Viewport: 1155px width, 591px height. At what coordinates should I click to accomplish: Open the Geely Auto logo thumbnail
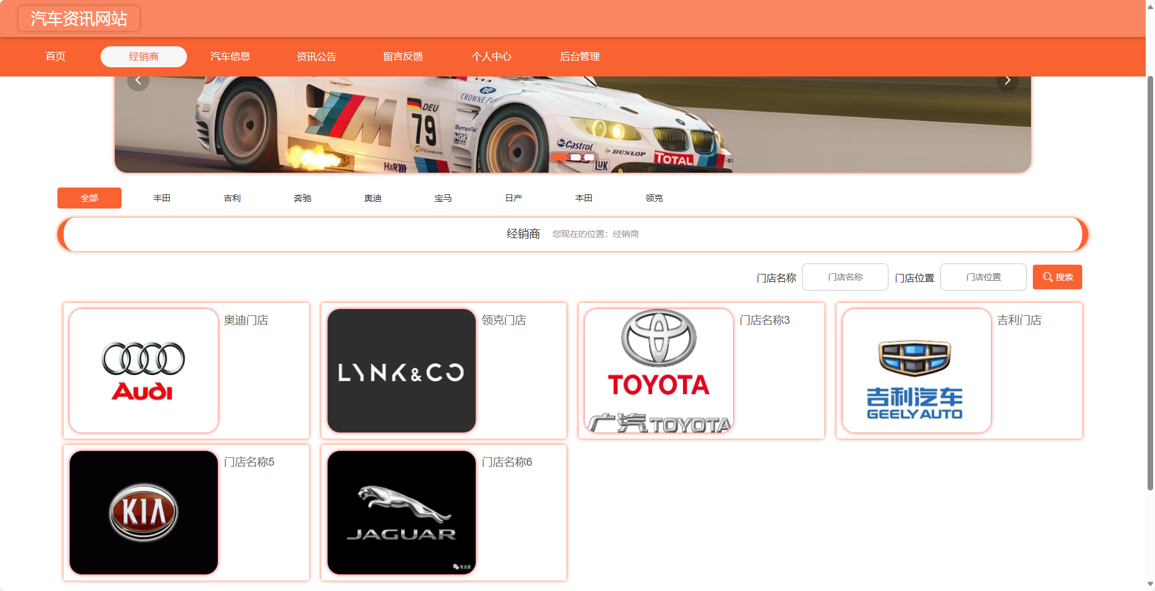917,371
